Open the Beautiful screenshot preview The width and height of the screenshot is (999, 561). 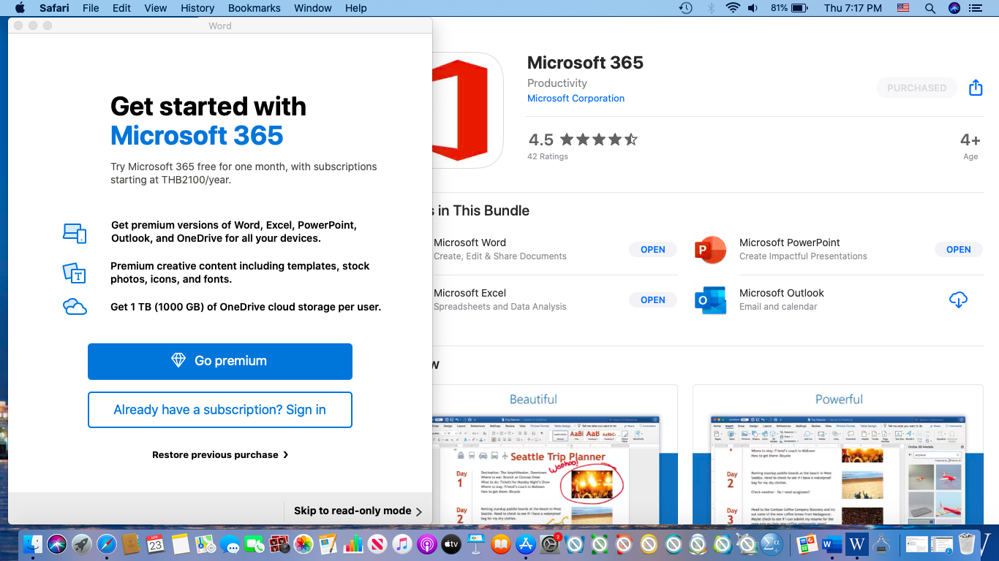pos(555,455)
